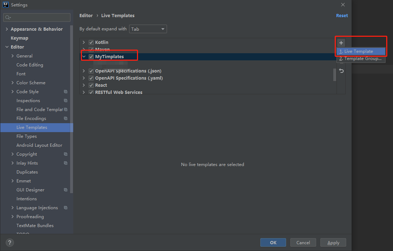
Task: Expand the React template group
Action: (x=84, y=85)
